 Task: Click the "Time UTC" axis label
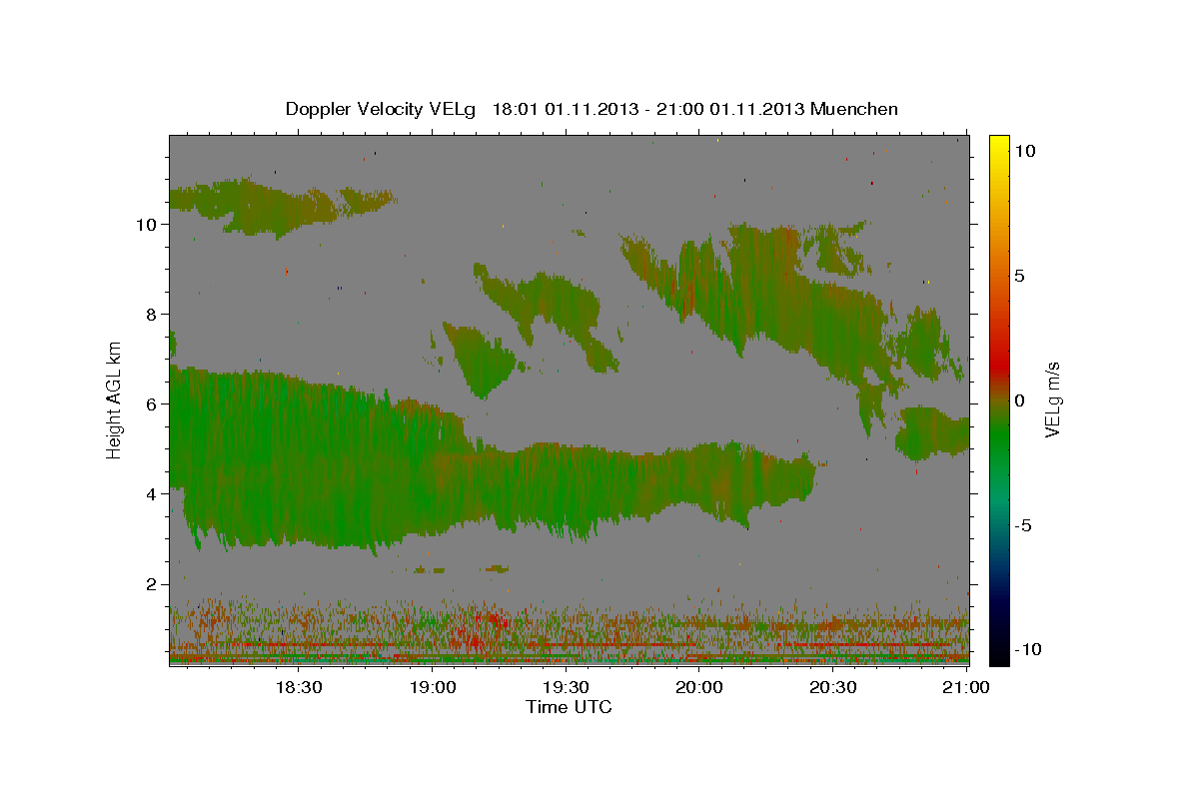pyautogui.click(x=569, y=707)
